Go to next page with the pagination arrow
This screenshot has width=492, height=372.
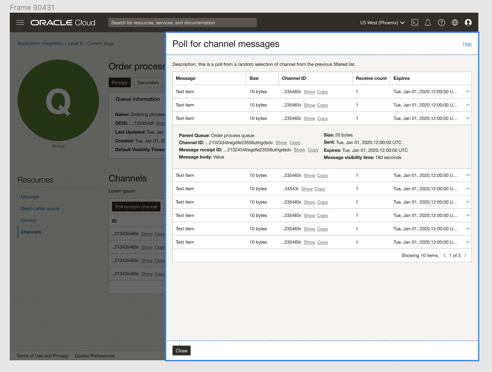tap(465, 255)
